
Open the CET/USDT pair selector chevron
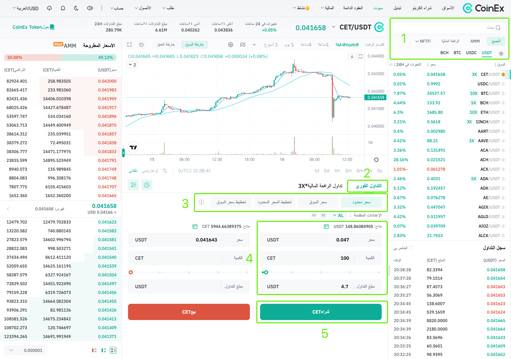334,27
